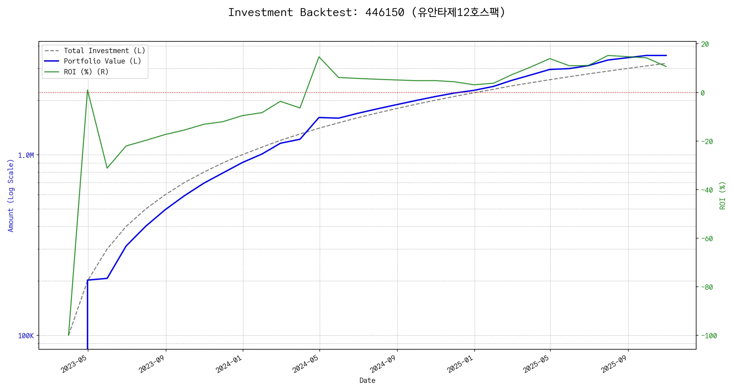This screenshot has height=391, width=734.
Task: Click the 2023-09 x-axis tick label
Action: tap(152, 364)
